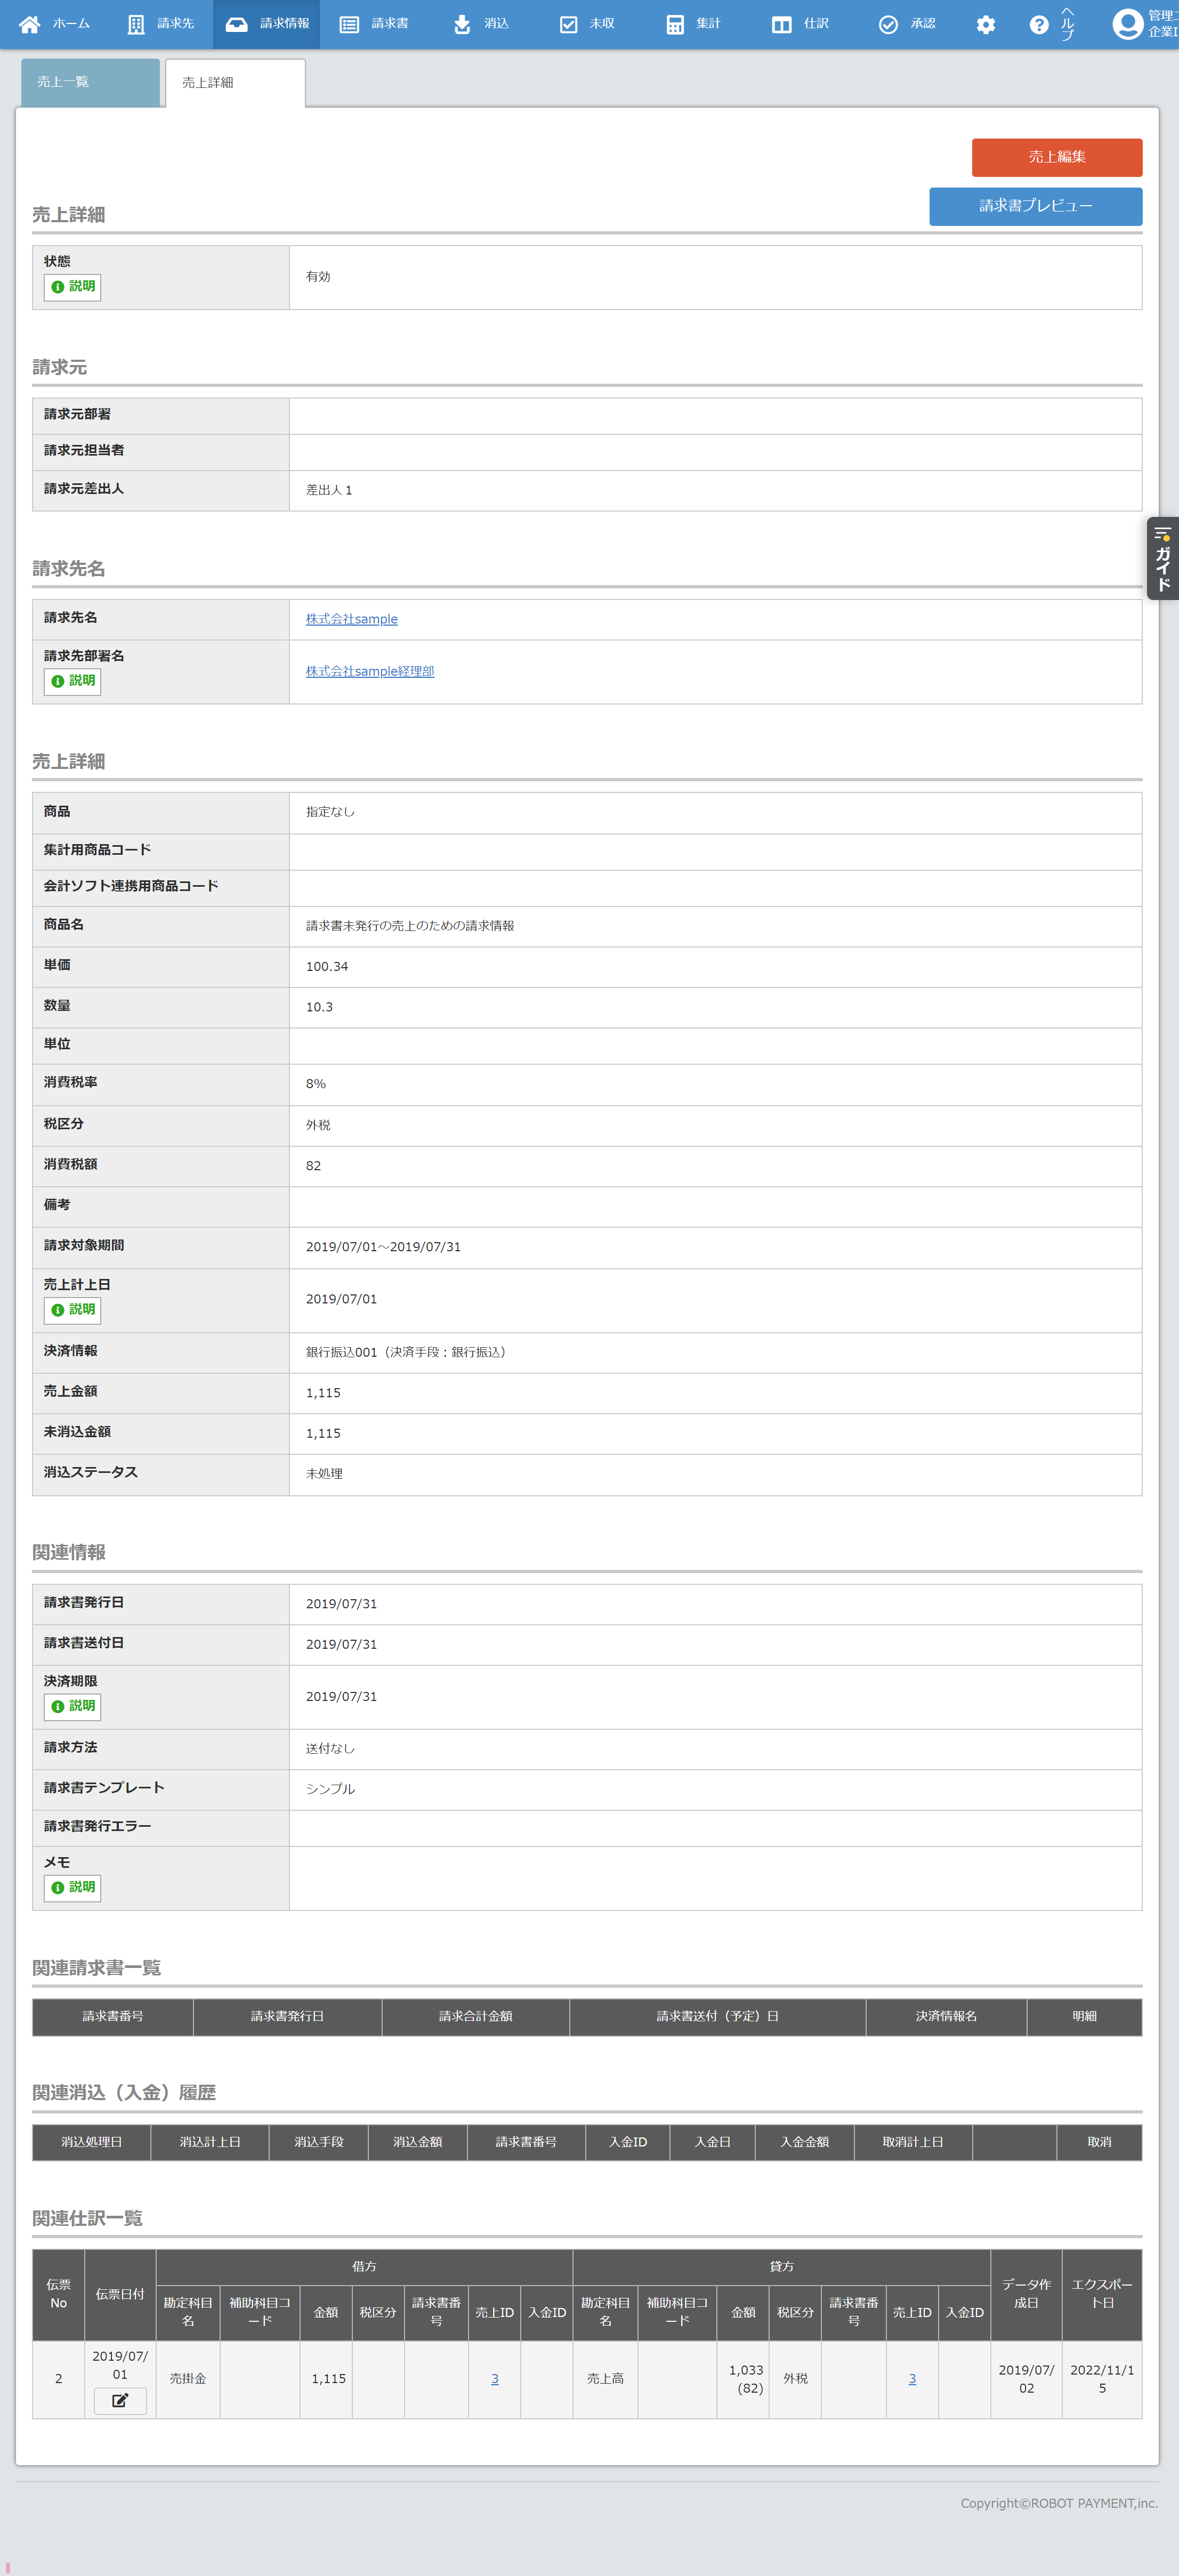Click the 集計 calculator icon
This screenshot has height=2576, width=1179.
(x=675, y=24)
